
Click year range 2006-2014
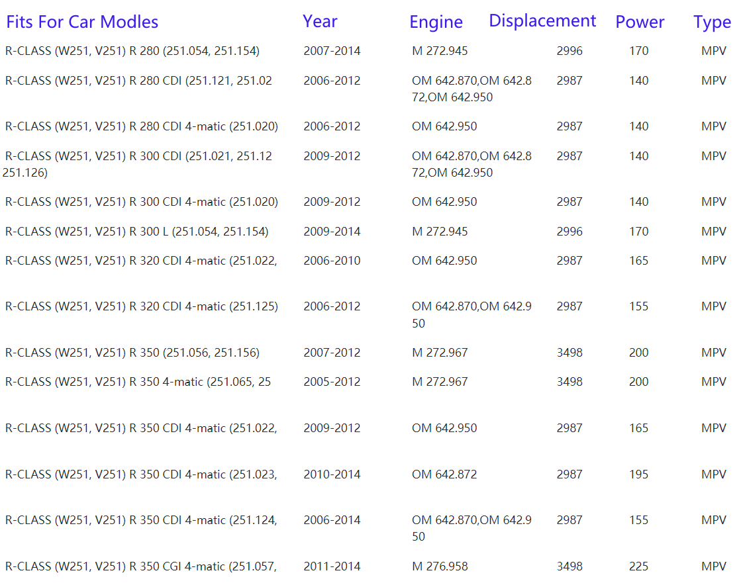click(x=332, y=520)
